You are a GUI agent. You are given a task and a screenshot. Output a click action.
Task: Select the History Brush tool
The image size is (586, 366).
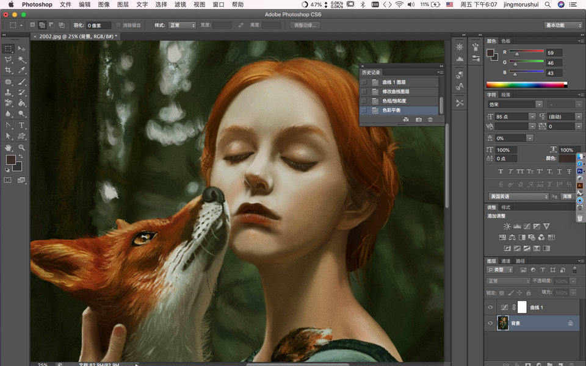22,92
